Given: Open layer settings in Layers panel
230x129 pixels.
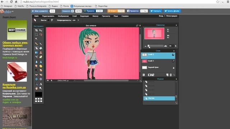Looking at the screenshot, I should click(144, 75).
